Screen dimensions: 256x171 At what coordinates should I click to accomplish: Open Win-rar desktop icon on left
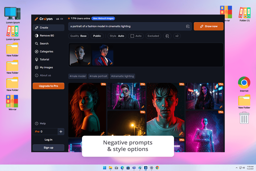click(12, 103)
